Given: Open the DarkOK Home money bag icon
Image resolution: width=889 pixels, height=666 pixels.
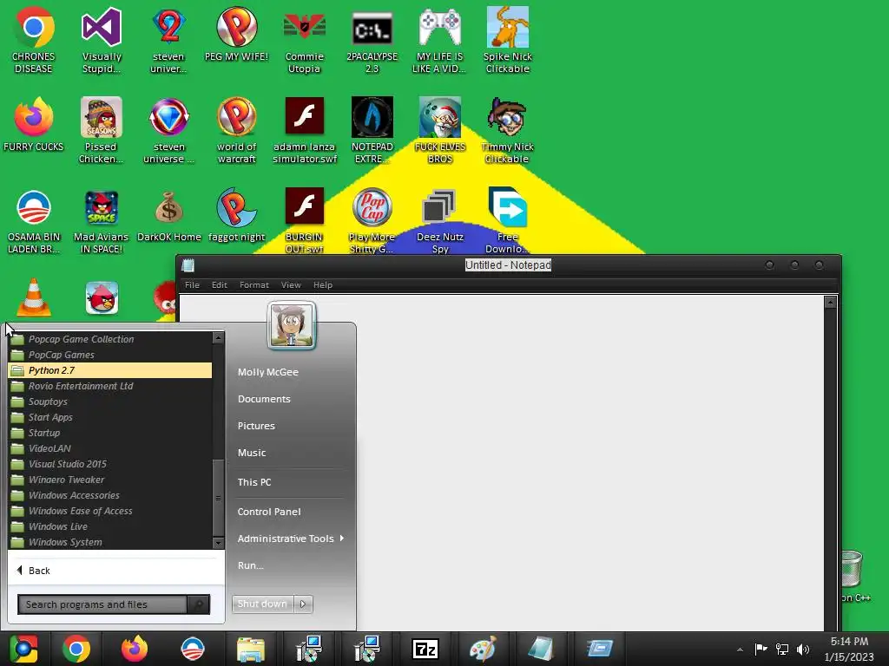Looking at the screenshot, I should coord(169,215).
